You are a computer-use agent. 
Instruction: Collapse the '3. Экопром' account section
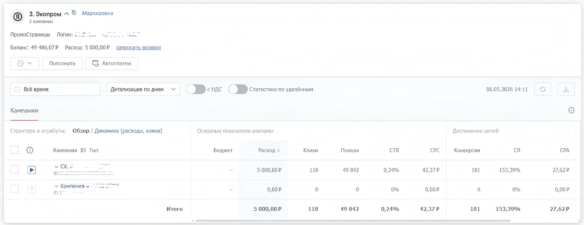tap(67, 14)
